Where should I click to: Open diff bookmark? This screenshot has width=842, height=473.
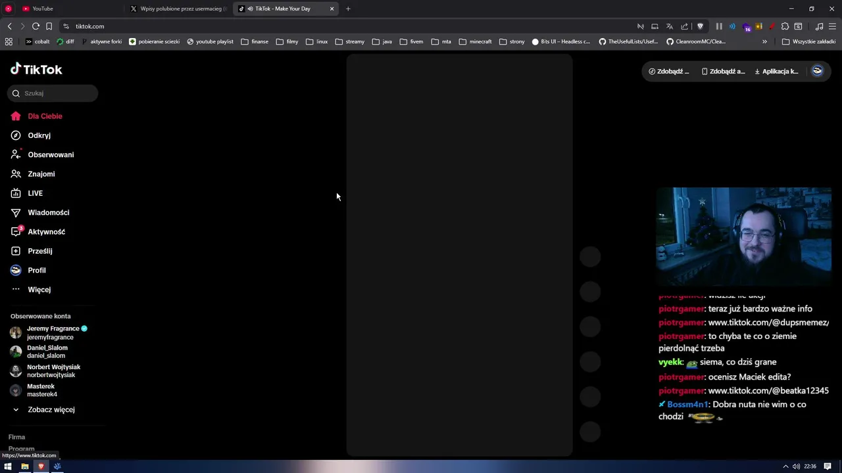66,41
